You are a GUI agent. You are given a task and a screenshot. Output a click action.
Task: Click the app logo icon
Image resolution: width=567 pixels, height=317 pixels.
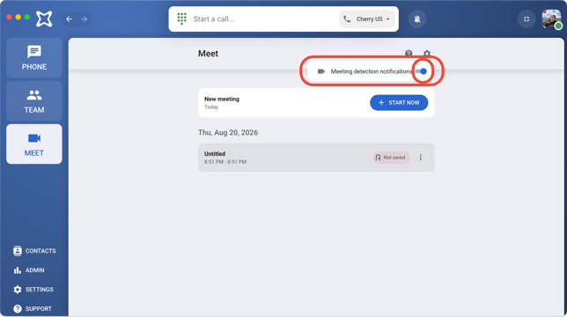(44, 18)
